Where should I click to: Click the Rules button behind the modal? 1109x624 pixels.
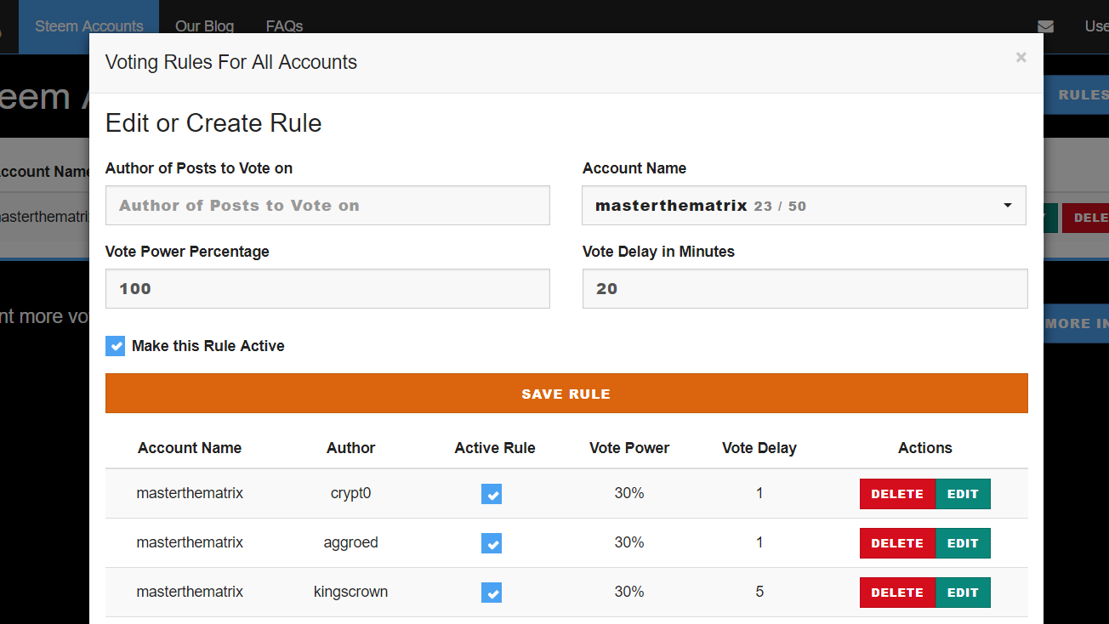pyautogui.click(x=1077, y=95)
